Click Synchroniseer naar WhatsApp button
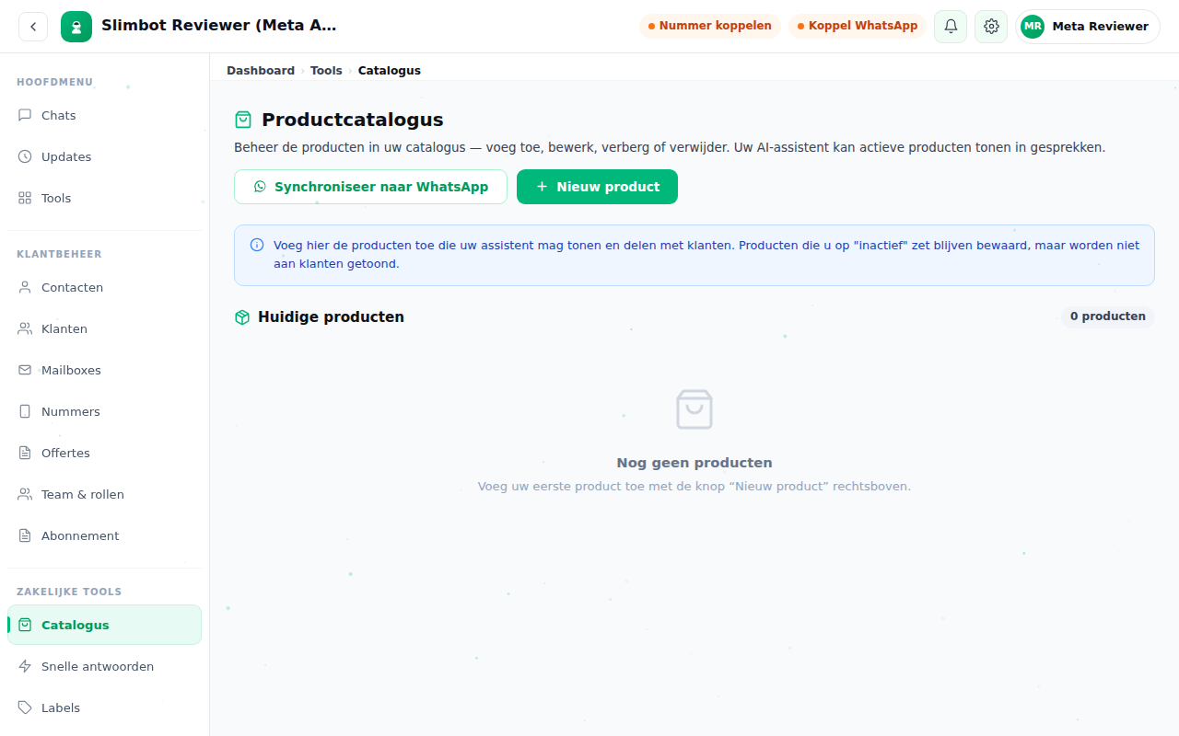This screenshot has width=1179, height=736. pyautogui.click(x=370, y=187)
